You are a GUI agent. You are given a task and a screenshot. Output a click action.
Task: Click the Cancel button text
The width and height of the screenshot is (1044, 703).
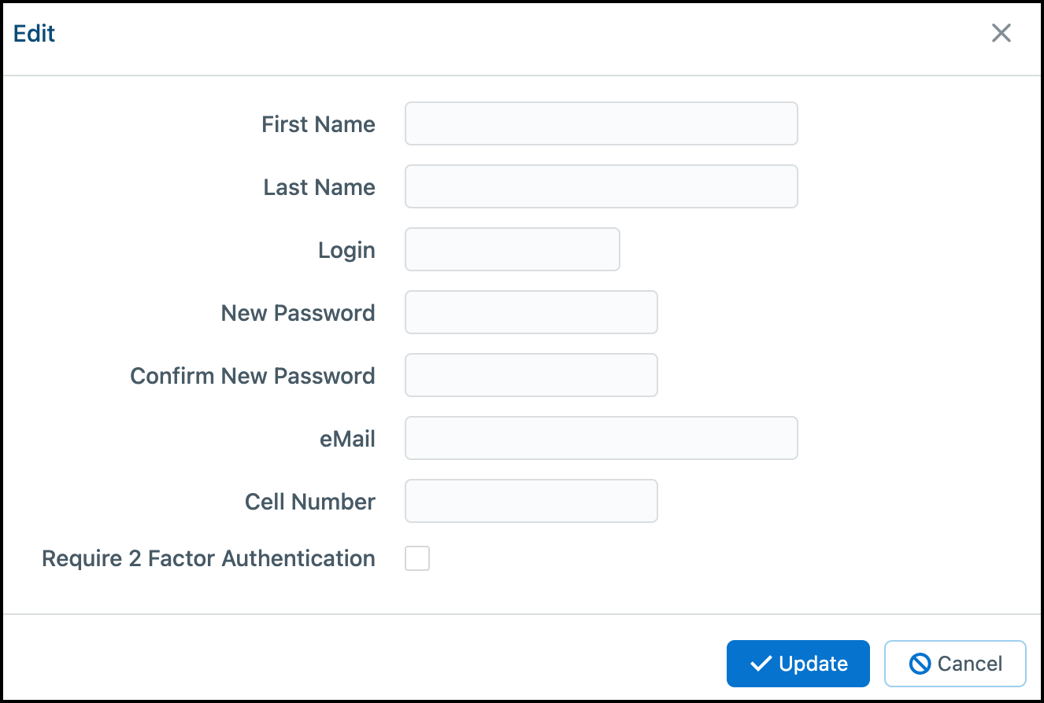(x=970, y=664)
